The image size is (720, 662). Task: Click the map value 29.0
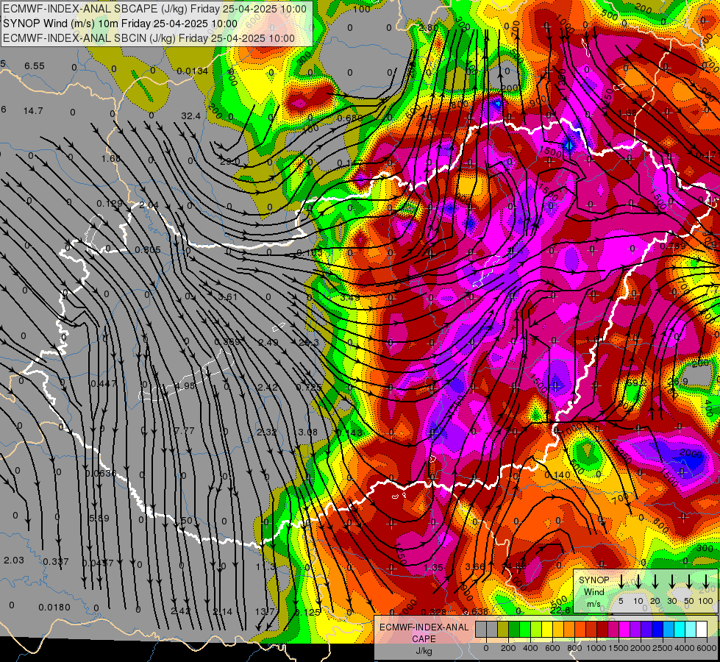(230, 162)
